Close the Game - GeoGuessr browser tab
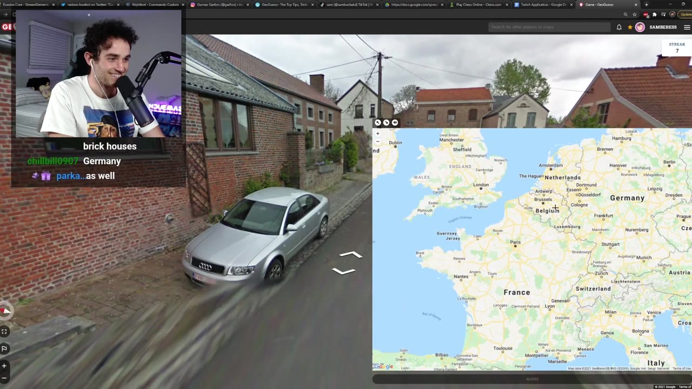Image resolution: width=692 pixels, height=389 pixels. coord(636,4)
